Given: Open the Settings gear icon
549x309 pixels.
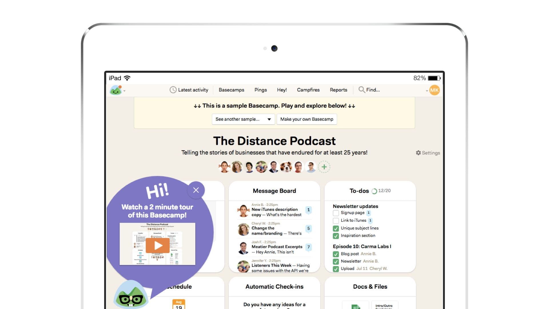Looking at the screenshot, I should 418,153.
